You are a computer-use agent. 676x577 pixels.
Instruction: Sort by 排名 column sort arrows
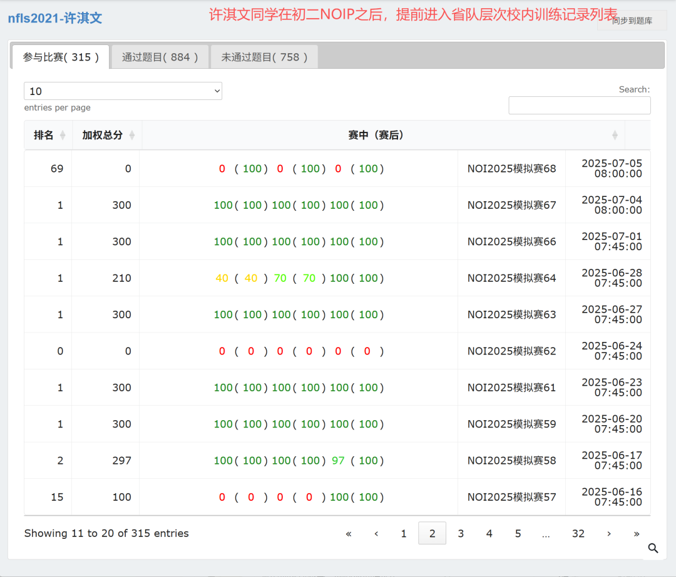tap(63, 136)
